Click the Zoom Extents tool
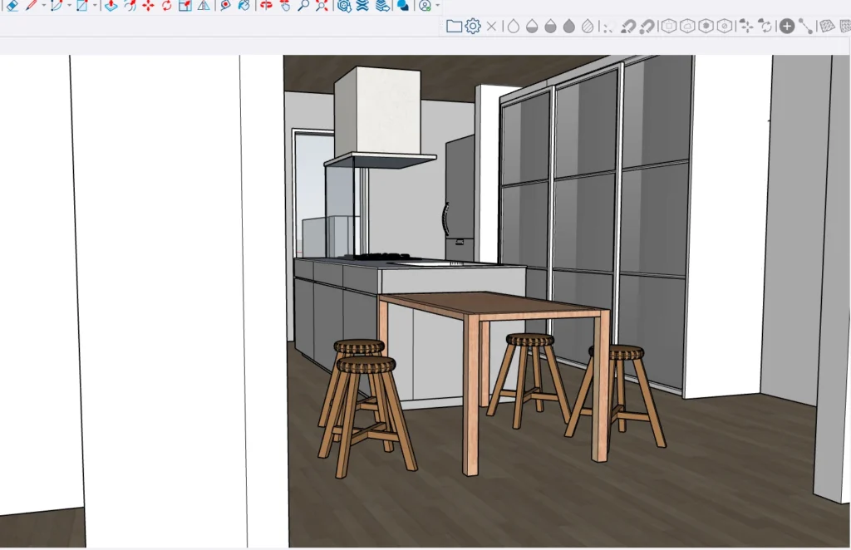The height and width of the screenshot is (550, 851). coord(322,6)
